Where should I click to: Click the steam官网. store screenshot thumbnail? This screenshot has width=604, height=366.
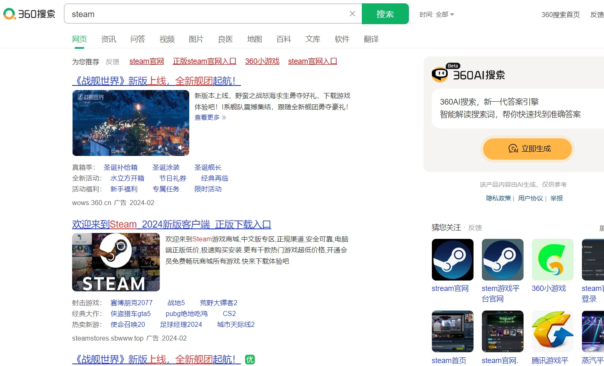coord(503,331)
